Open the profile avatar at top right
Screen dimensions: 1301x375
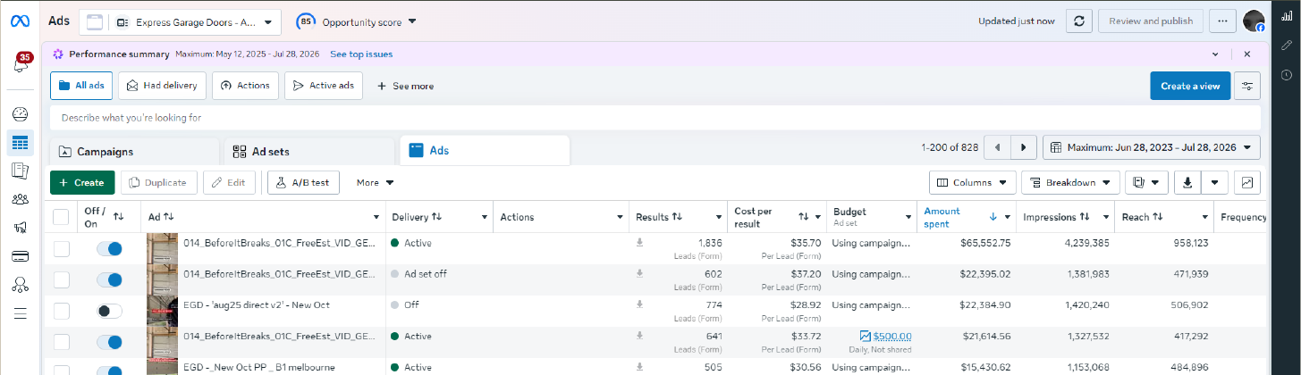(x=1254, y=21)
